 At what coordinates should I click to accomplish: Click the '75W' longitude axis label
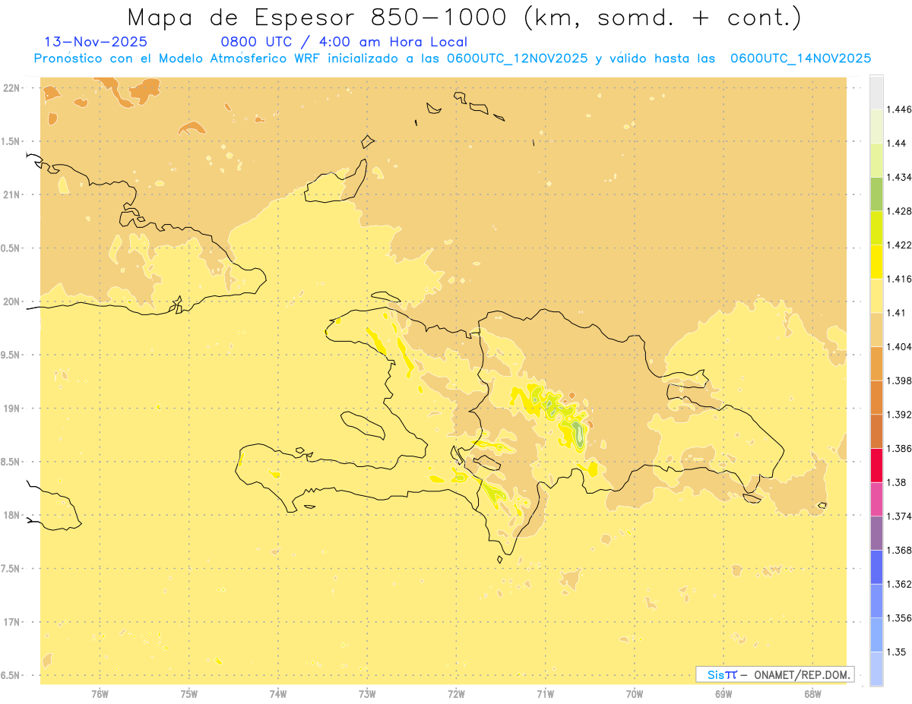click(x=189, y=694)
